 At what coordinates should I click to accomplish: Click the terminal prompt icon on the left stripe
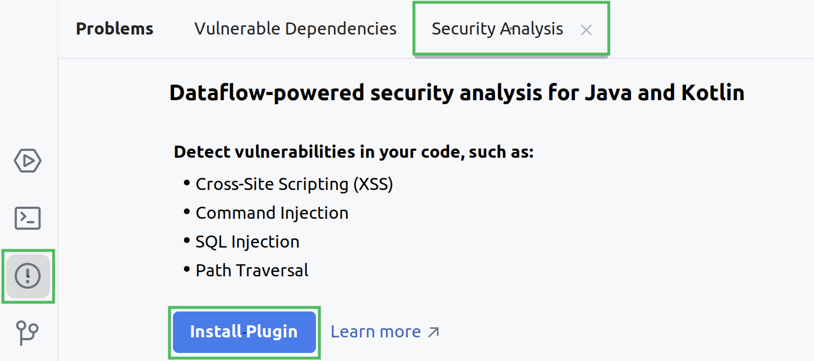[27, 218]
